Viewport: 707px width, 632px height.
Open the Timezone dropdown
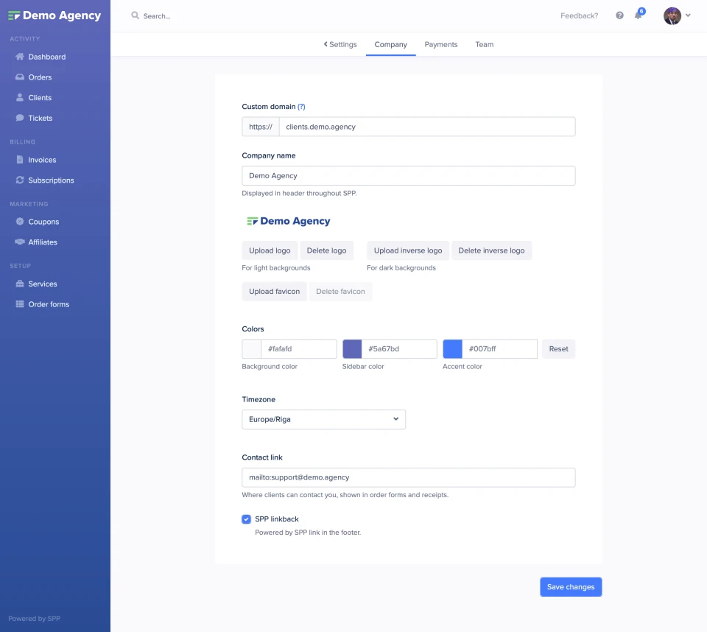(323, 419)
